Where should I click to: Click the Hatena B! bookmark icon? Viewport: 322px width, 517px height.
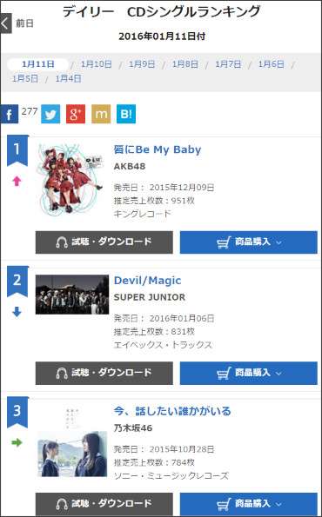[x=126, y=114]
